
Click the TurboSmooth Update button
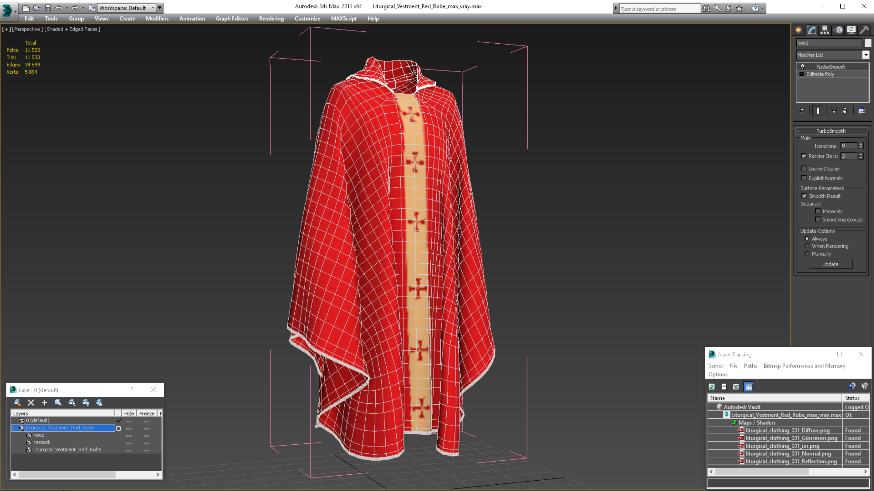[830, 264]
